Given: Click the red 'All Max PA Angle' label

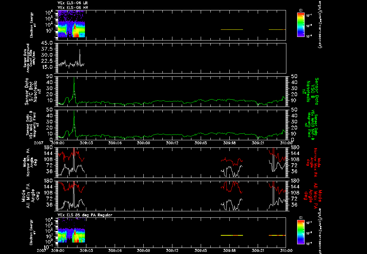Looking at the screenshot, I should tap(313, 195).
